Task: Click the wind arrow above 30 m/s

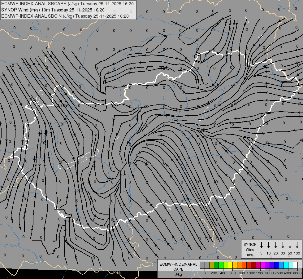Action: [x=283, y=245]
